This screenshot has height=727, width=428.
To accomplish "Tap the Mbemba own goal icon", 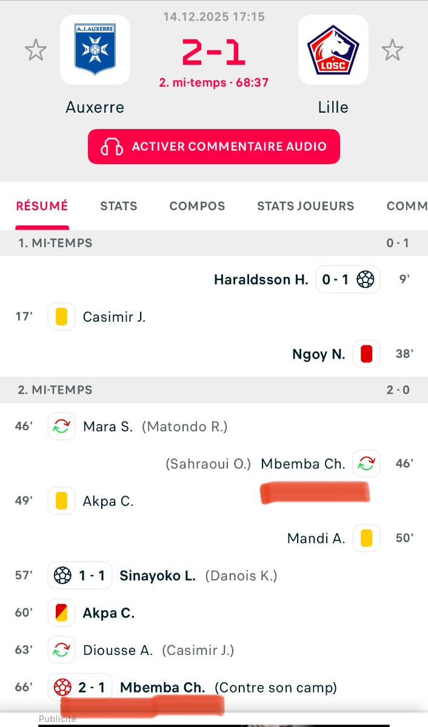I will pos(61,688).
